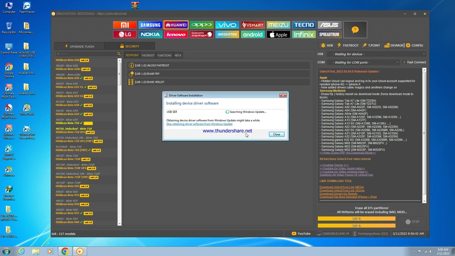Open ThunderSoft Screen Recorder desktop shortcut
This screenshot has width=455, height=256.
pyautogui.click(x=27, y=132)
